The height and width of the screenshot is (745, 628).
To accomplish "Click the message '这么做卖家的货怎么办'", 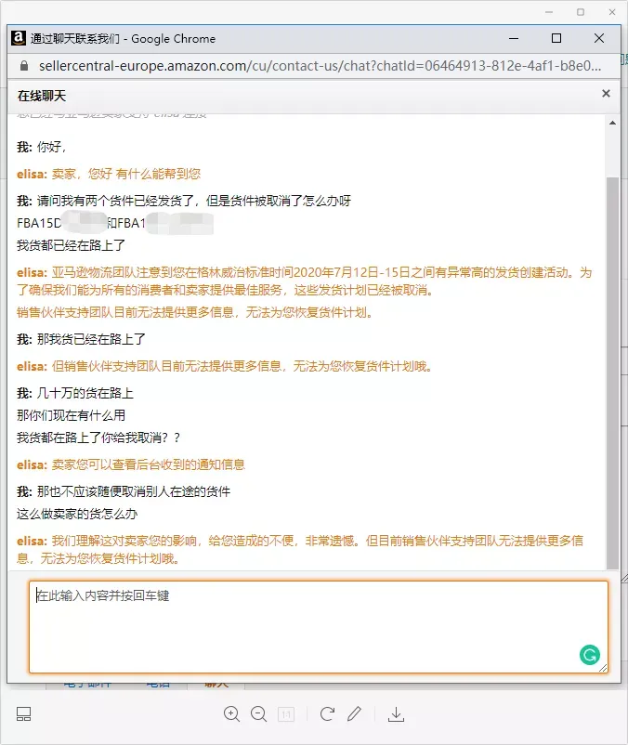I will [x=77, y=514].
